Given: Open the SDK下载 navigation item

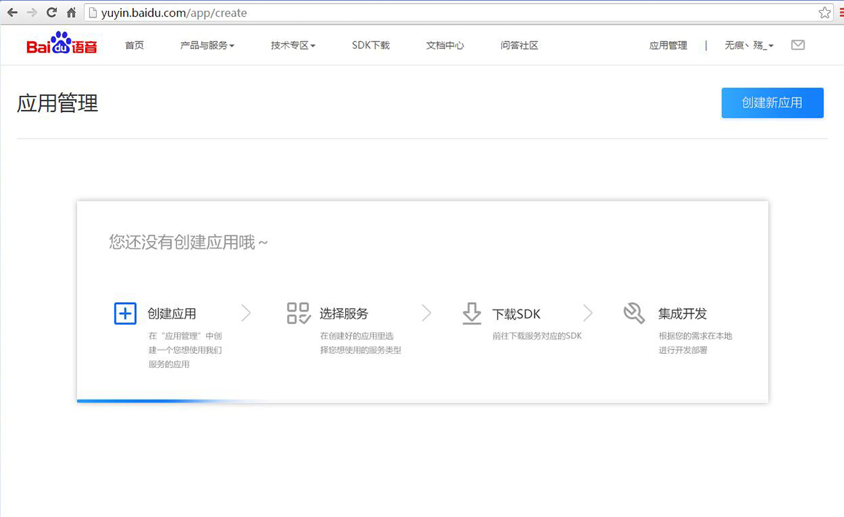Looking at the screenshot, I should click(370, 46).
